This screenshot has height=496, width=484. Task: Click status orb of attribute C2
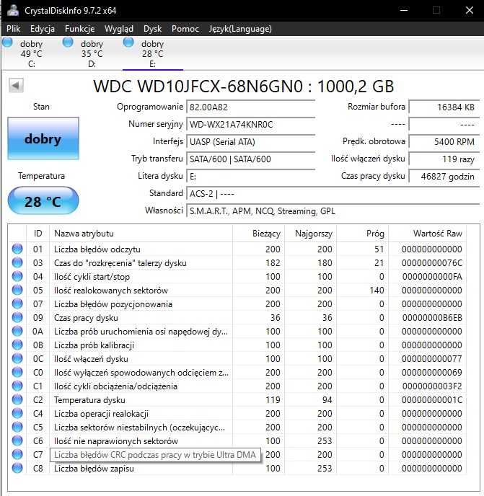point(17,400)
